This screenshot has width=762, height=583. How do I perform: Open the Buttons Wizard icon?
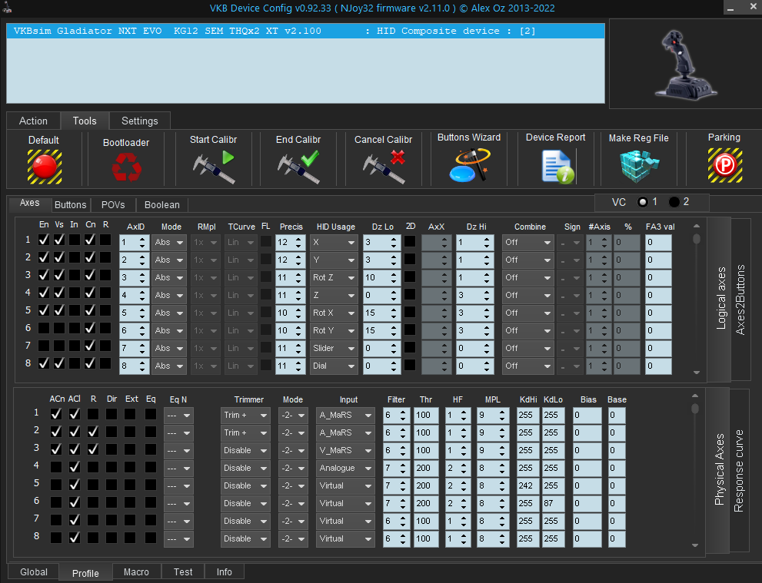pyautogui.click(x=469, y=165)
